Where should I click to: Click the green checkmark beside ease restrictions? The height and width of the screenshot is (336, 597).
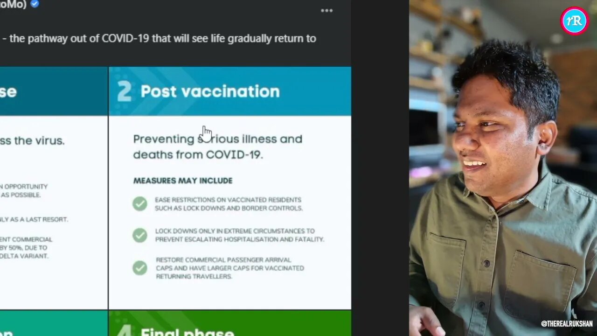(139, 203)
